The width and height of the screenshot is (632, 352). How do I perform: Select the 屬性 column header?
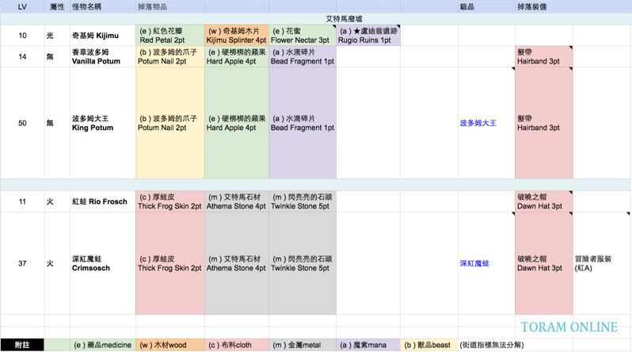click(57, 7)
